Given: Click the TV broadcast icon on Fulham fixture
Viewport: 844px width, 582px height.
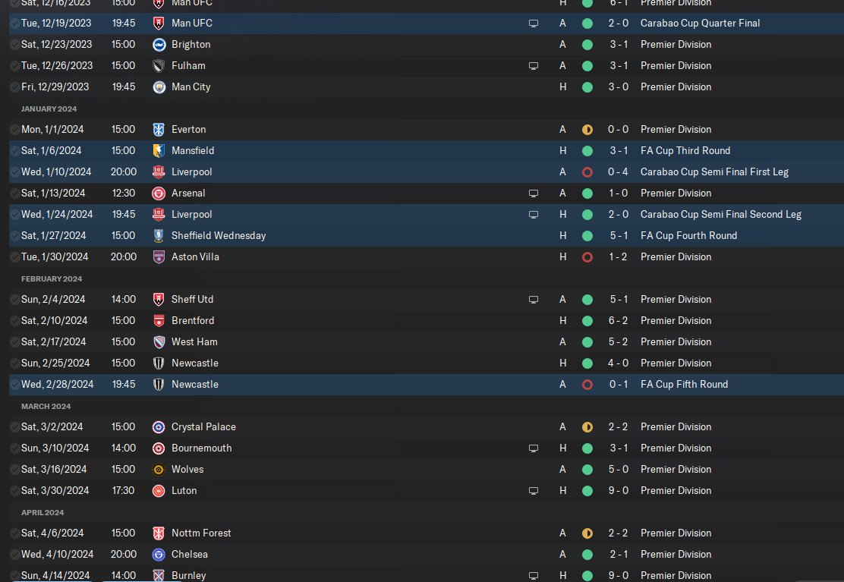Looking at the screenshot, I should click(534, 66).
